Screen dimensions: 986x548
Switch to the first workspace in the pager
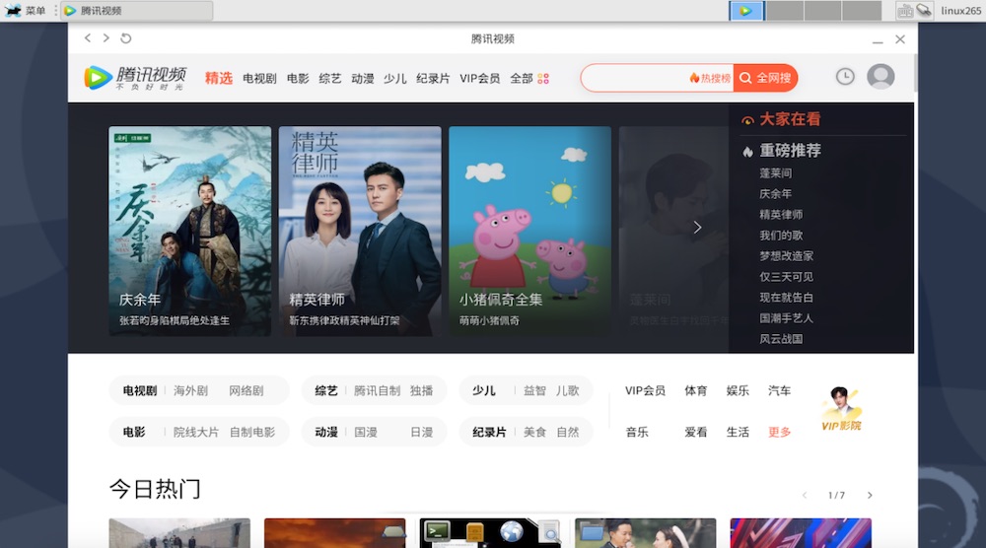(x=746, y=11)
